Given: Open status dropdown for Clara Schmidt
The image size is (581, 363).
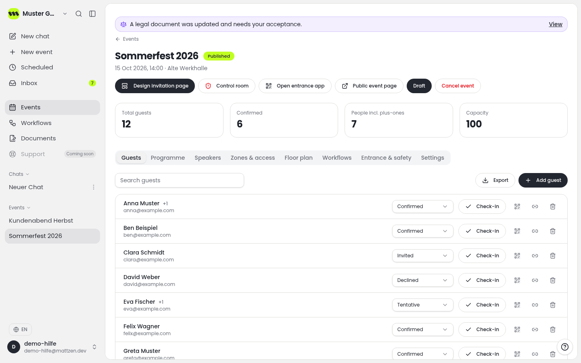Looking at the screenshot, I should point(422,256).
